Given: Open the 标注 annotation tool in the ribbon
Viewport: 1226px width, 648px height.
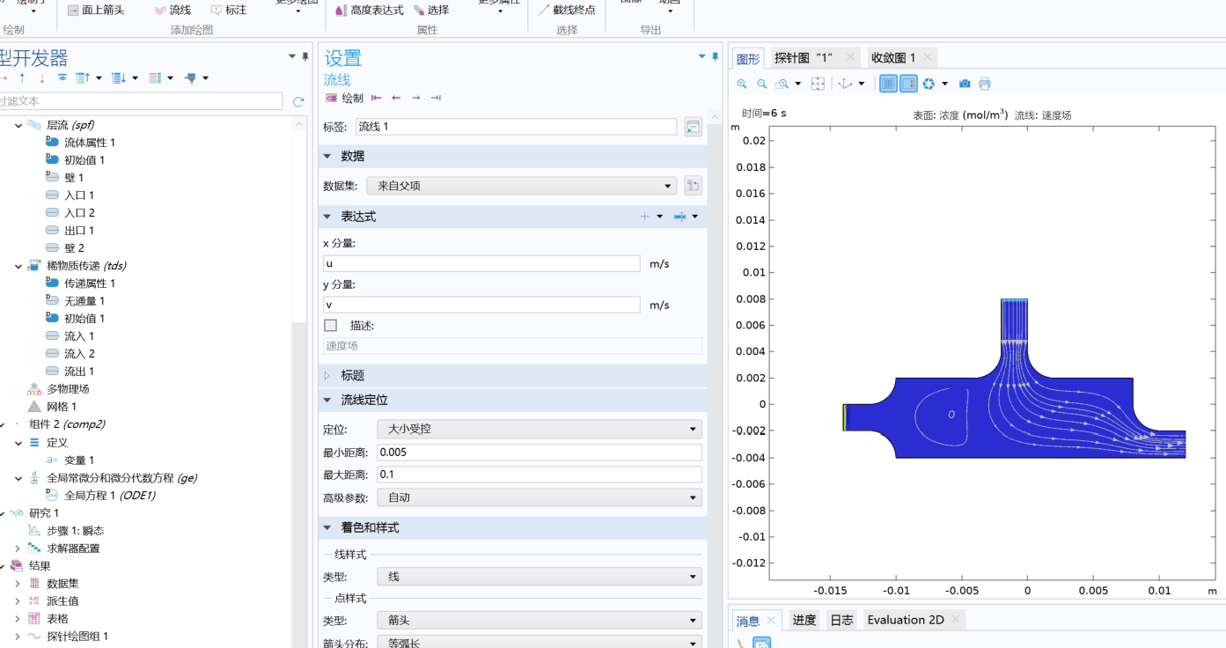Looking at the screenshot, I should [x=230, y=10].
